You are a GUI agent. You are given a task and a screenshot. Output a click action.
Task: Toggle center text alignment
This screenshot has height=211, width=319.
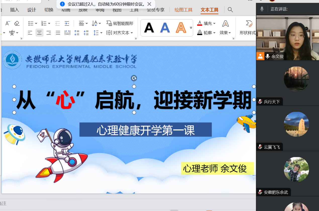39,33
